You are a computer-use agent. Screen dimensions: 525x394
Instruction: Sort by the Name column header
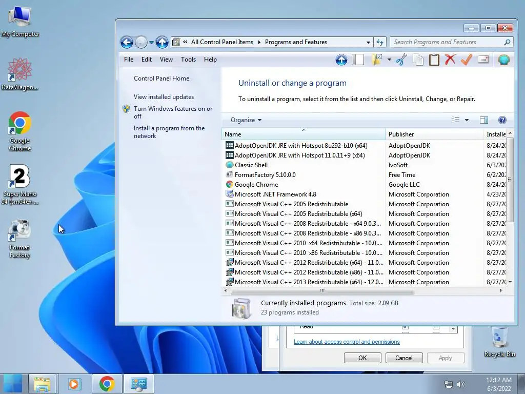point(304,134)
